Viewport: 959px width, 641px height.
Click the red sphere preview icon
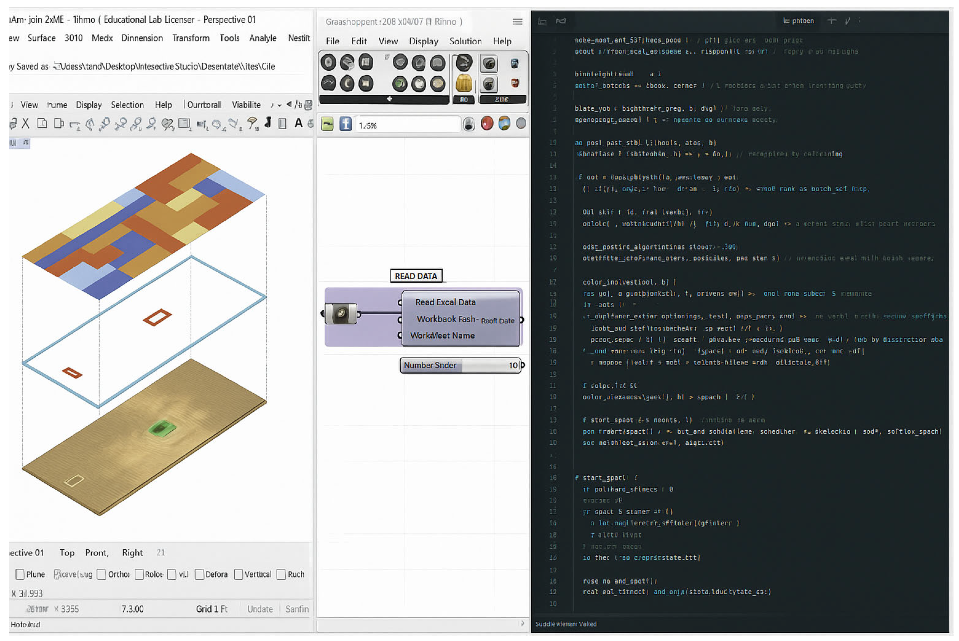(487, 124)
